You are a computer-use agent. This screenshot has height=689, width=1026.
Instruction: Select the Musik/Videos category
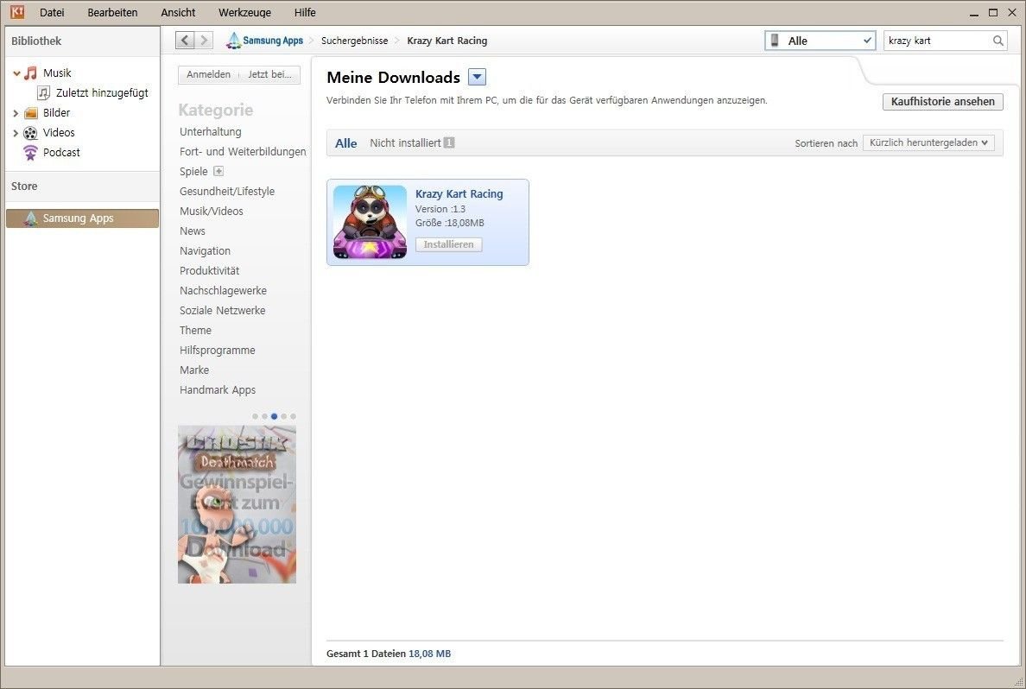coord(212,212)
